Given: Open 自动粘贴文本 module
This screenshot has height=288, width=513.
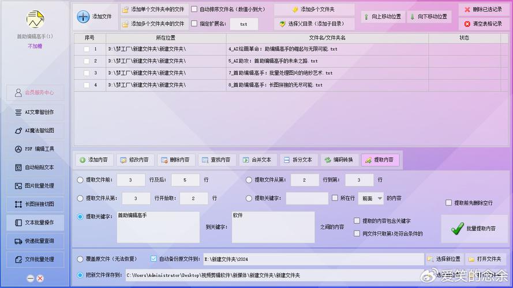Looking at the screenshot, I should click(35, 168).
